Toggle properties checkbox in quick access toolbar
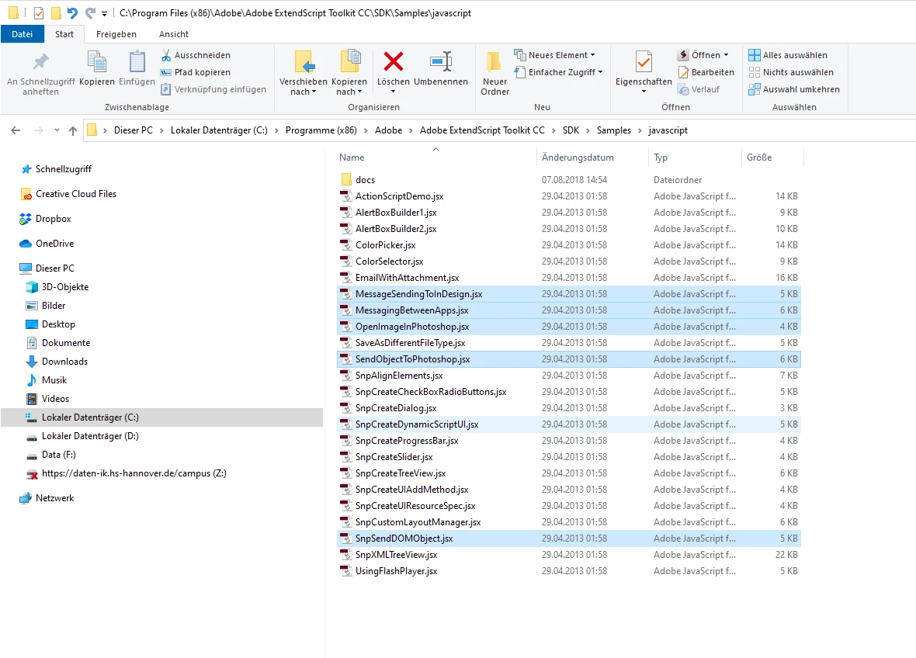Image resolution: width=916 pixels, height=658 pixels. coord(39,12)
